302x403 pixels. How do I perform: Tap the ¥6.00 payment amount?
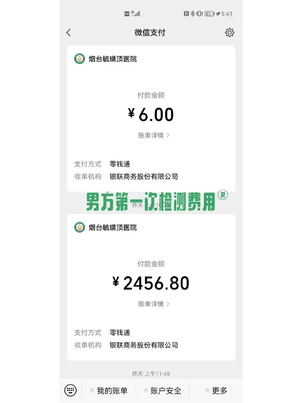tap(151, 115)
